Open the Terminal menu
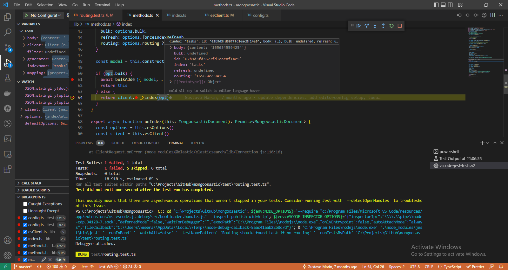This screenshot has height=270, width=508. [x=102, y=5]
